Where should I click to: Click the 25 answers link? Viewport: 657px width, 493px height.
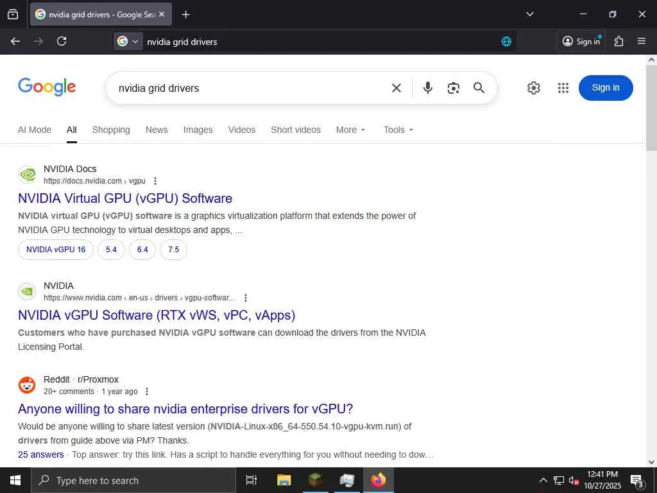pos(40,454)
